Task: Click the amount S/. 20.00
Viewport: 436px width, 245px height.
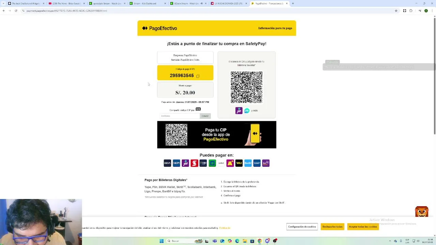Action: click(x=185, y=93)
